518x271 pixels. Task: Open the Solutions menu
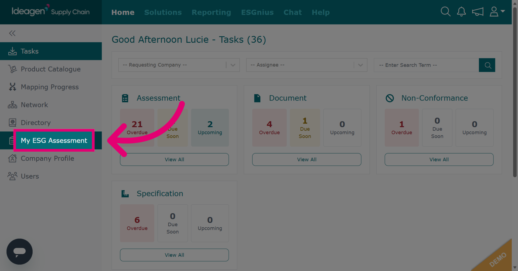[163, 12]
